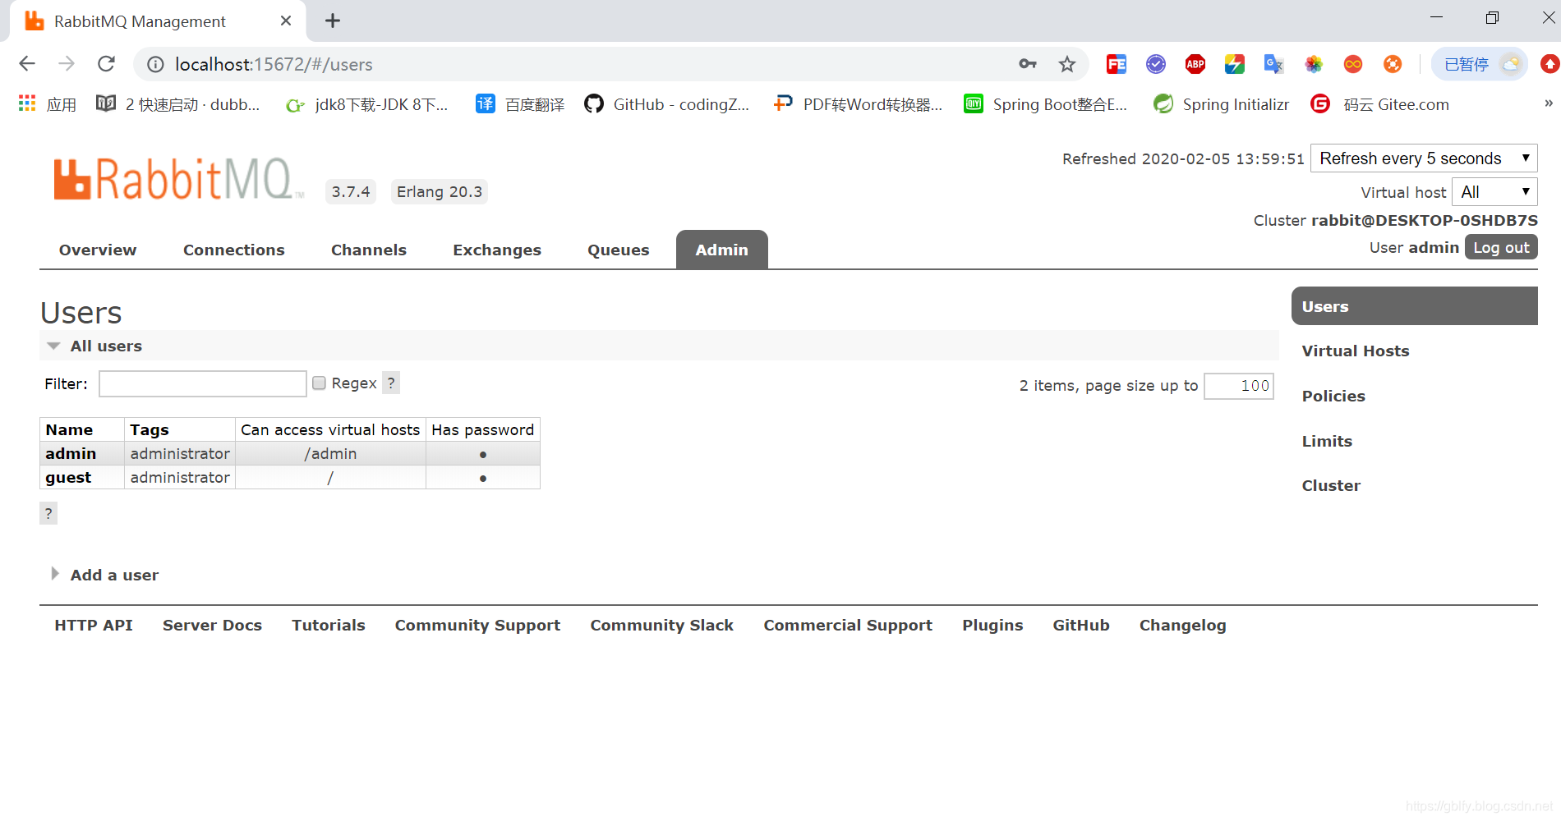Viewport: 1561px width, 821px height.
Task: Click the red update arrow icon
Action: tap(1549, 64)
